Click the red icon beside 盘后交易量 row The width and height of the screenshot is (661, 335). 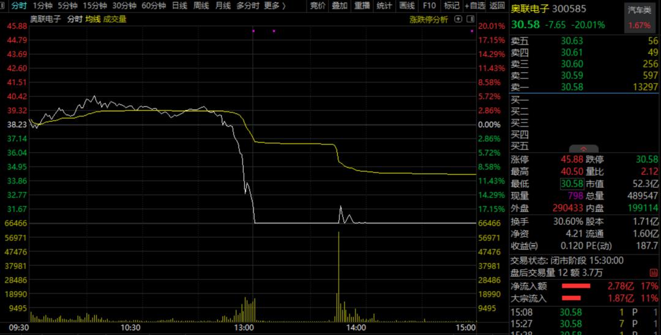(x=654, y=273)
